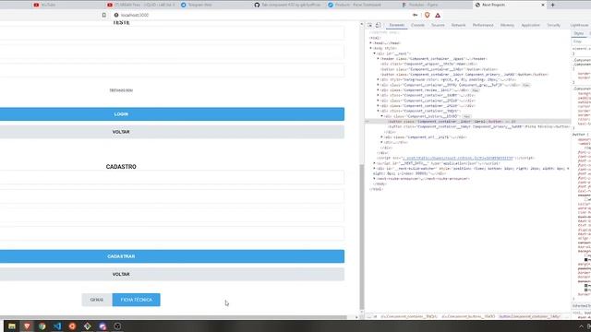Click the site info icon before localhost:3000
The width and height of the screenshot is (591, 332).
[116, 15]
